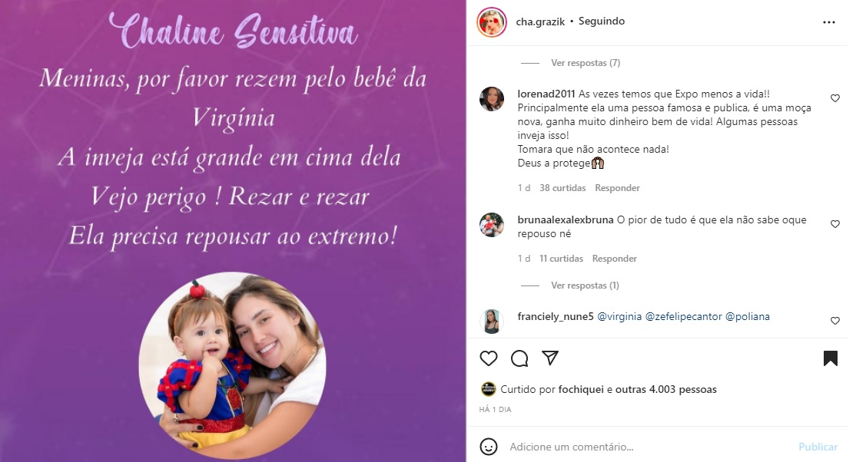The height and width of the screenshot is (462, 856).
Task: Like brunaalexalexbruna's comment heart
Action: pyautogui.click(x=835, y=224)
